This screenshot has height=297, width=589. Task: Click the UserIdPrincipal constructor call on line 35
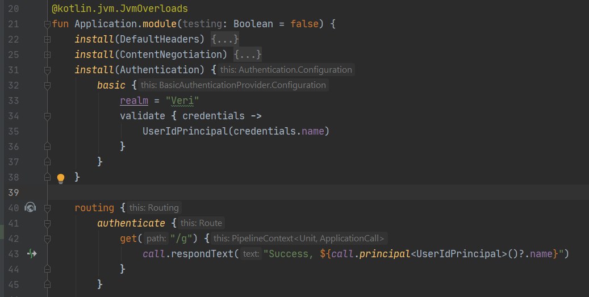click(185, 131)
